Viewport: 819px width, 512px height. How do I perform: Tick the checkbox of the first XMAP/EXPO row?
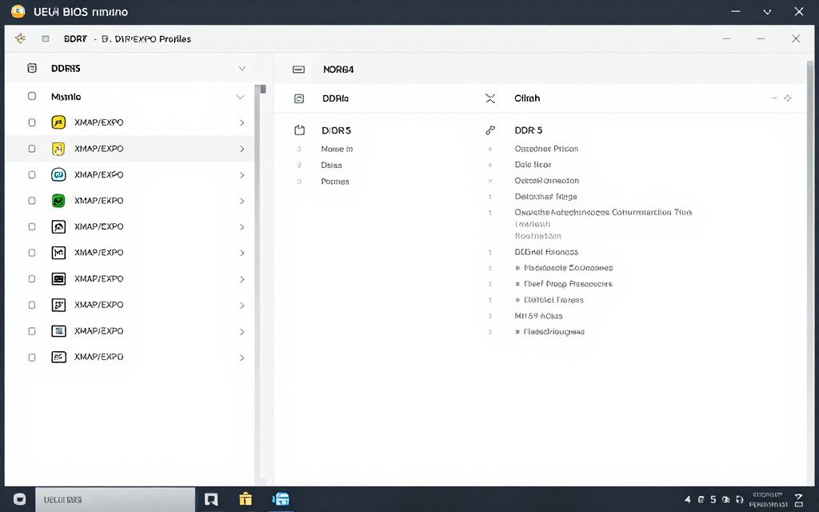[32, 122]
